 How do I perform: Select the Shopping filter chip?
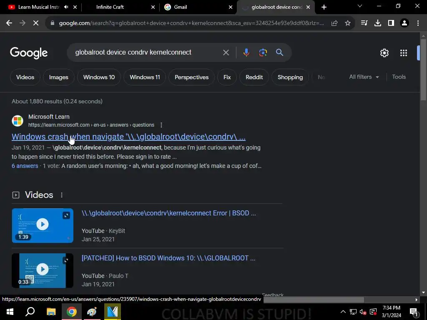pyautogui.click(x=290, y=77)
